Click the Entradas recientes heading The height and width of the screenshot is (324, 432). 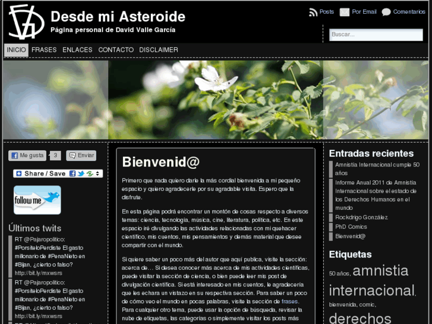pos(371,153)
